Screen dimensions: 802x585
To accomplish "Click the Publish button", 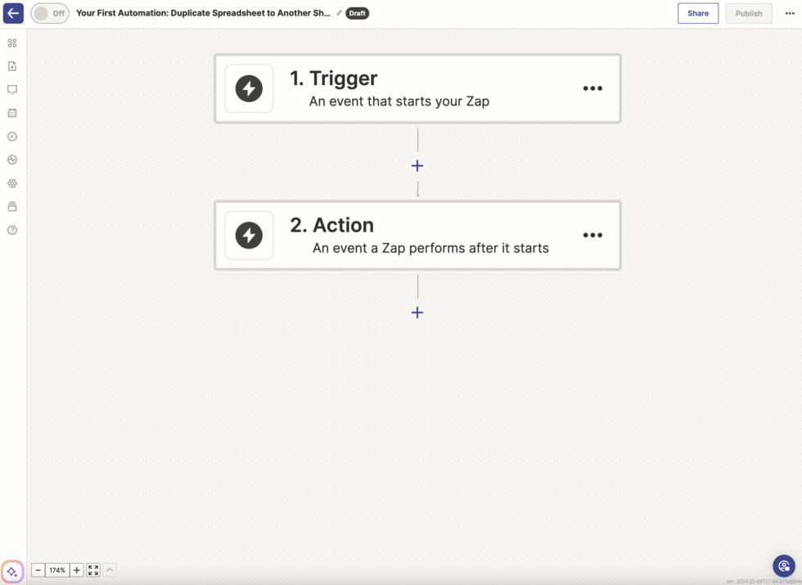I will pyautogui.click(x=748, y=13).
